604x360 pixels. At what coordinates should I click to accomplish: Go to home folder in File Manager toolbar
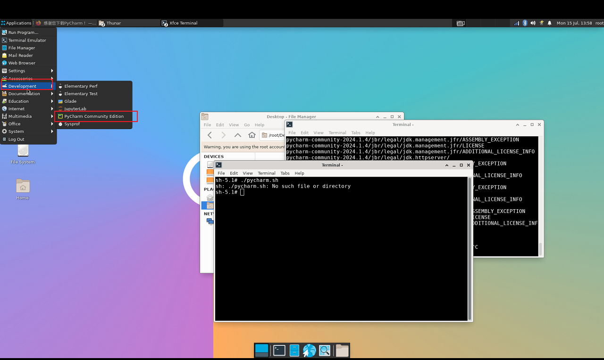(x=252, y=135)
